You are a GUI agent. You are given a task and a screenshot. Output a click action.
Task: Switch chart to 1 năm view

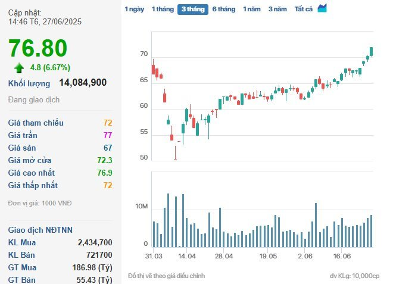pyautogui.click(x=252, y=10)
